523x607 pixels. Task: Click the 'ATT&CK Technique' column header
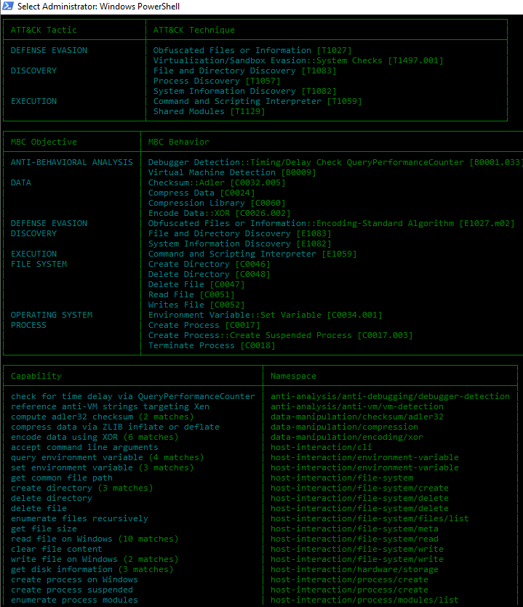pos(193,31)
